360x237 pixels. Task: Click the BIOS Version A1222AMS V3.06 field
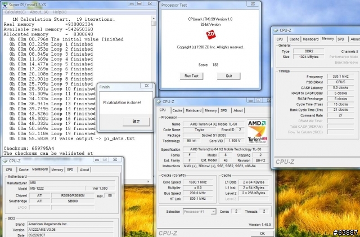[70, 230]
